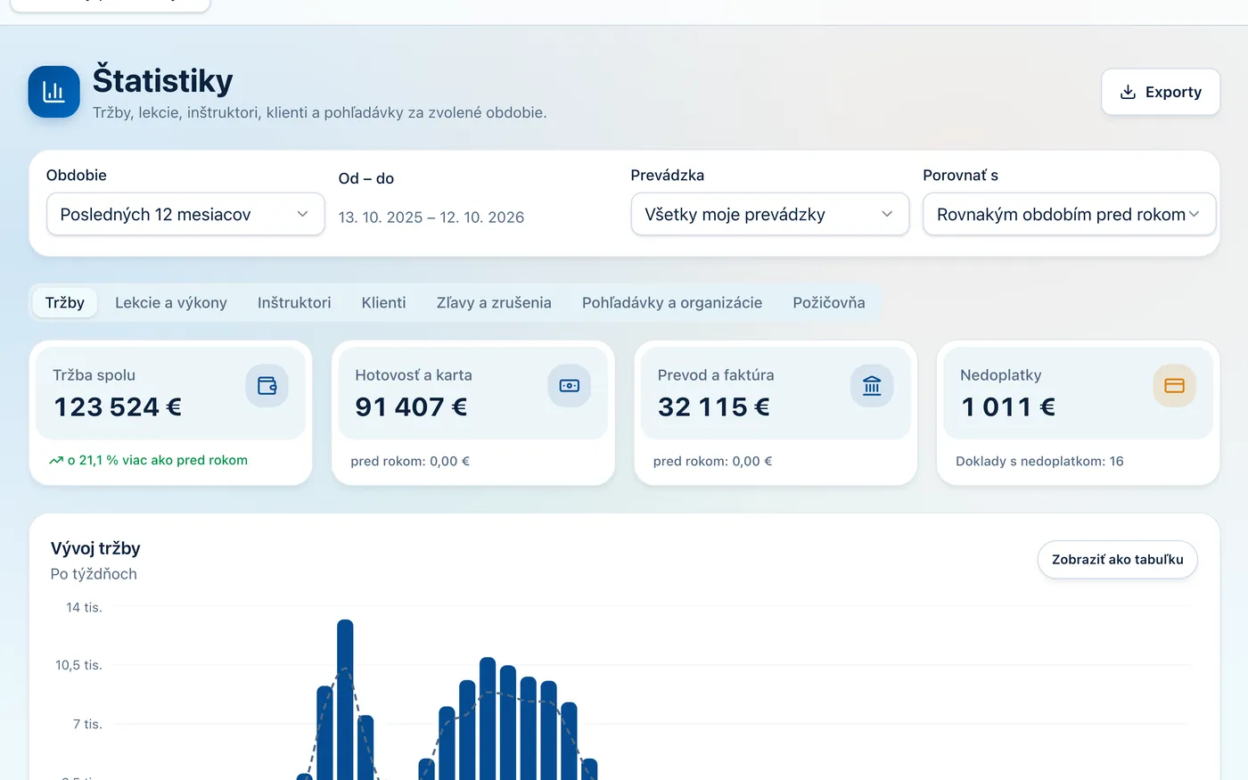Click the Nedoplatky value 1 011 €

[x=1008, y=406]
